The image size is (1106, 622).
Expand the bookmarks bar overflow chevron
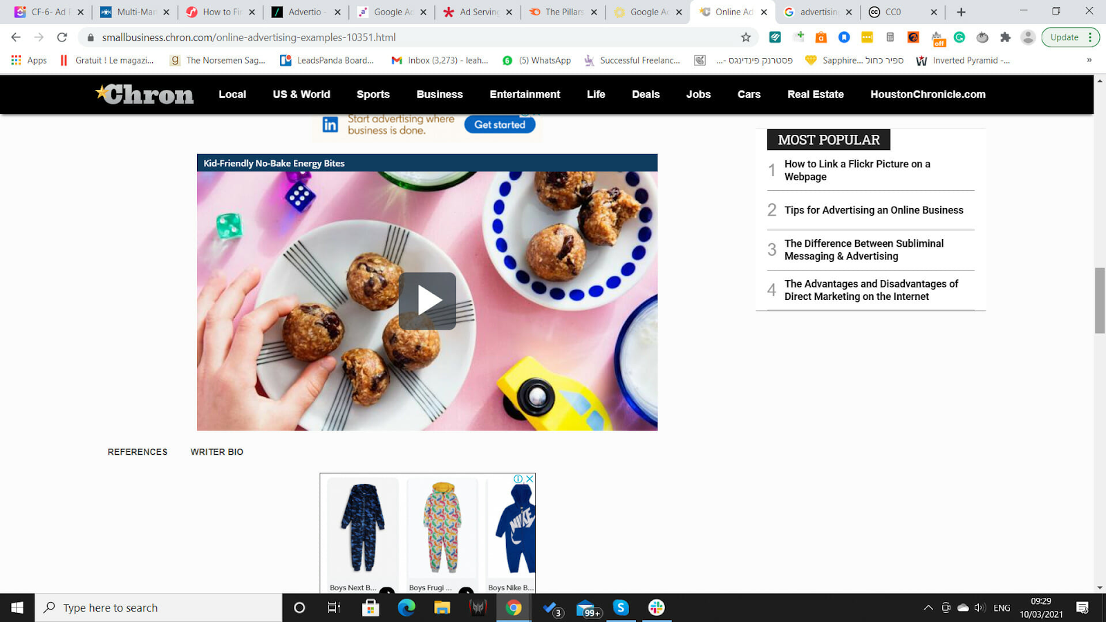coord(1089,60)
